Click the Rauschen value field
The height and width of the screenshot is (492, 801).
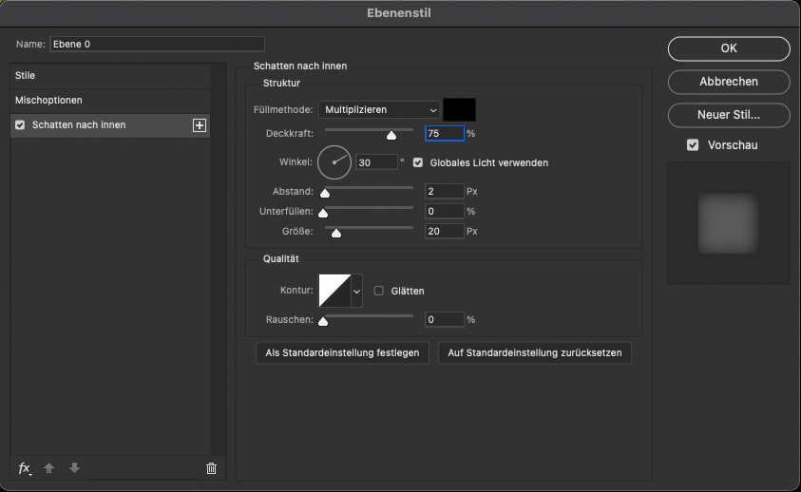pyautogui.click(x=445, y=319)
